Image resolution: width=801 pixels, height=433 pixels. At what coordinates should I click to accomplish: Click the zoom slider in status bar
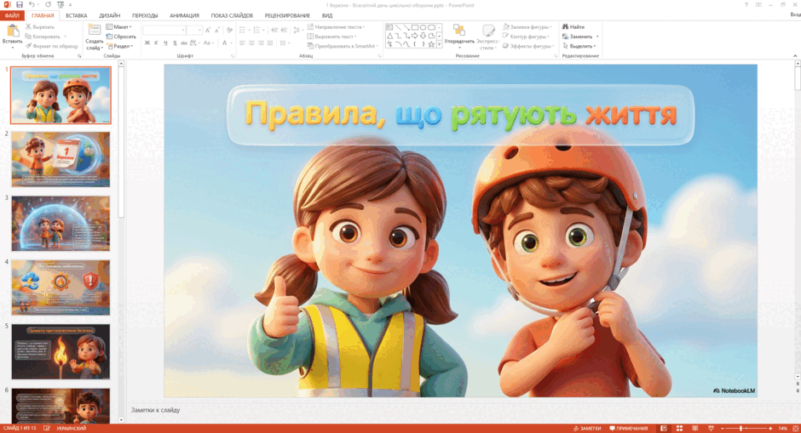click(x=746, y=429)
